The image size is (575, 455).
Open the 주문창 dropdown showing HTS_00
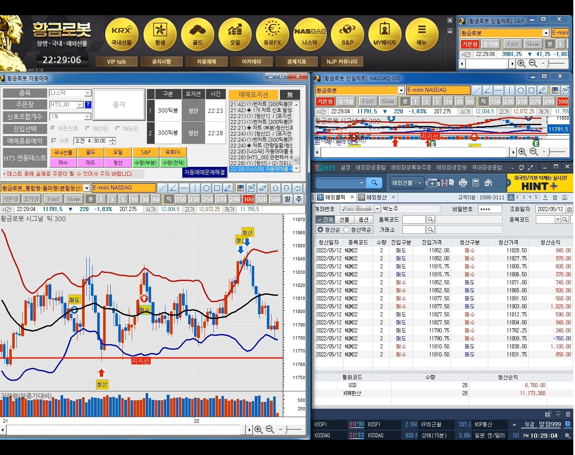click(80, 104)
